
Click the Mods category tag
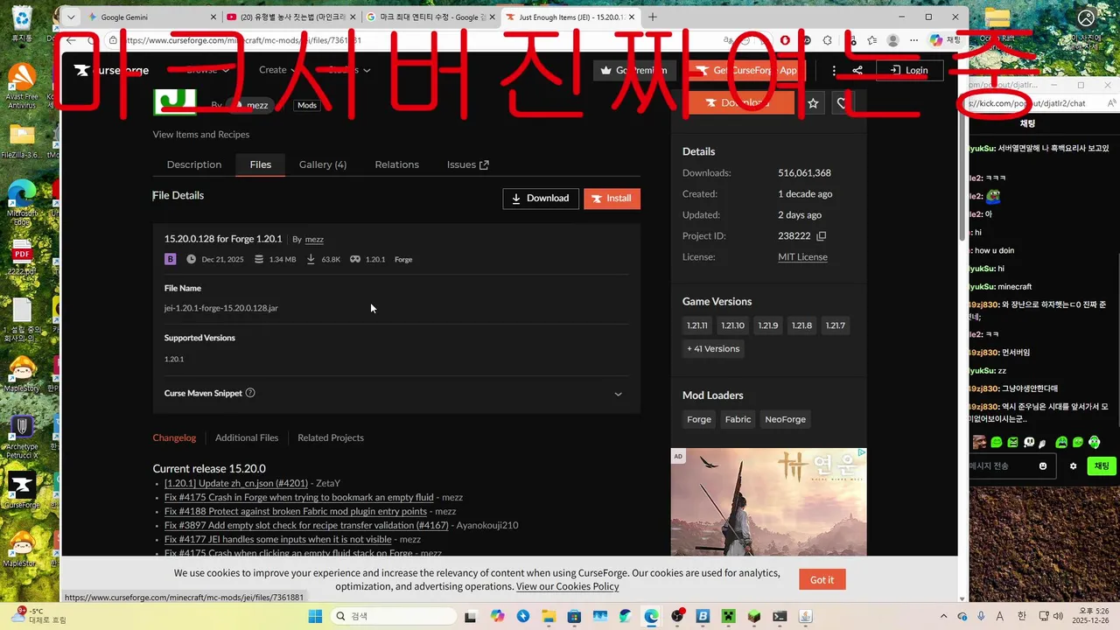click(306, 105)
